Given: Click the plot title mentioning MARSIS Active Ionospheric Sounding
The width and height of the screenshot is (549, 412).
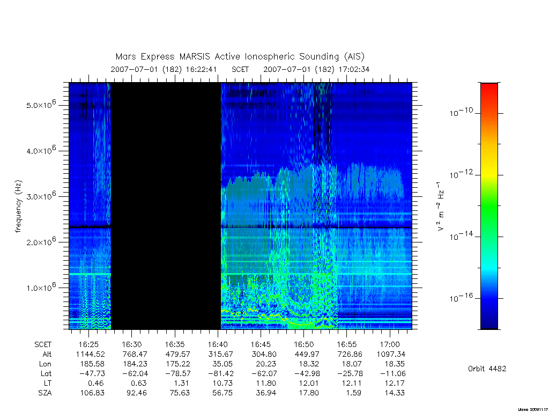Looking at the screenshot, I should coord(240,56).
